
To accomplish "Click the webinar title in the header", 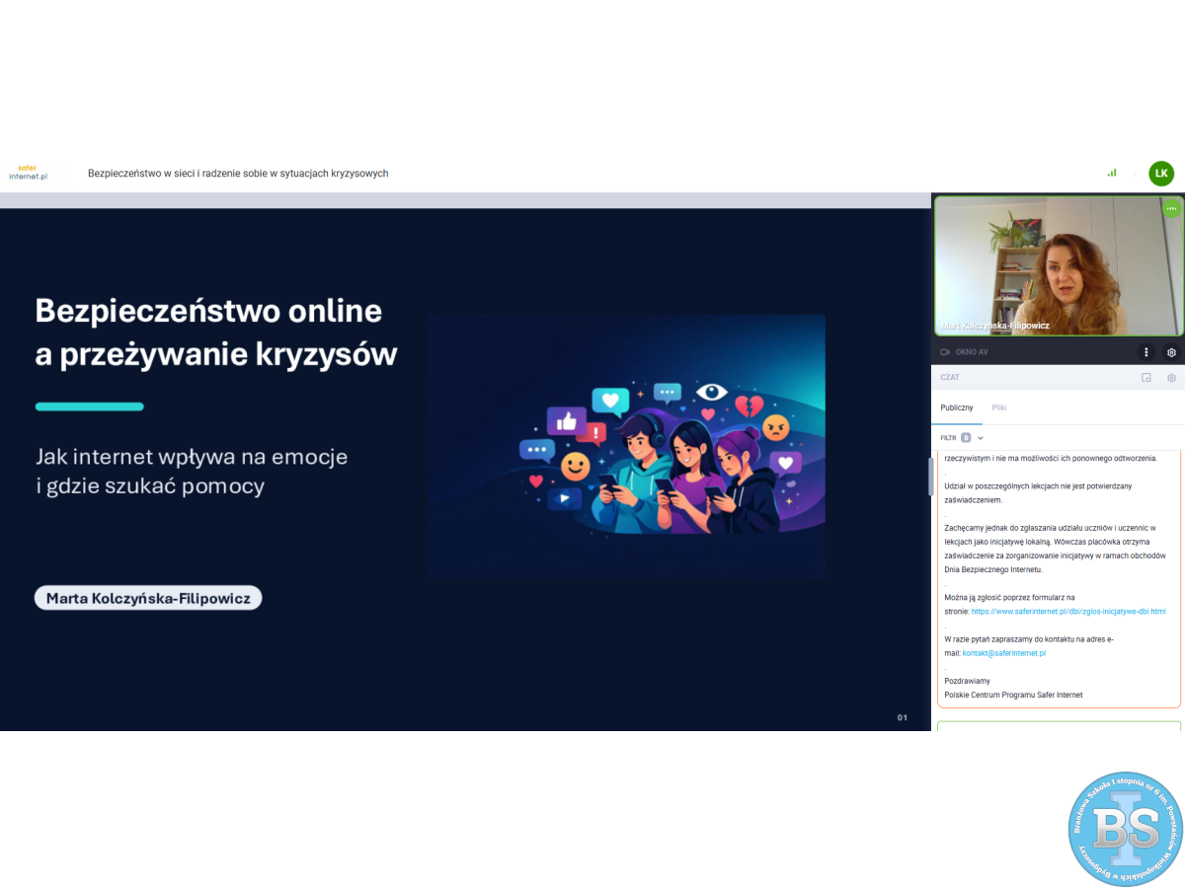I will pyautogui.click(x=238, y=174).
